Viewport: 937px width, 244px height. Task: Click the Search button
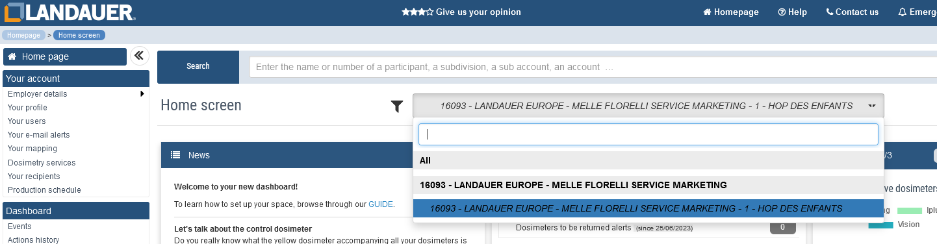[198, 66]
